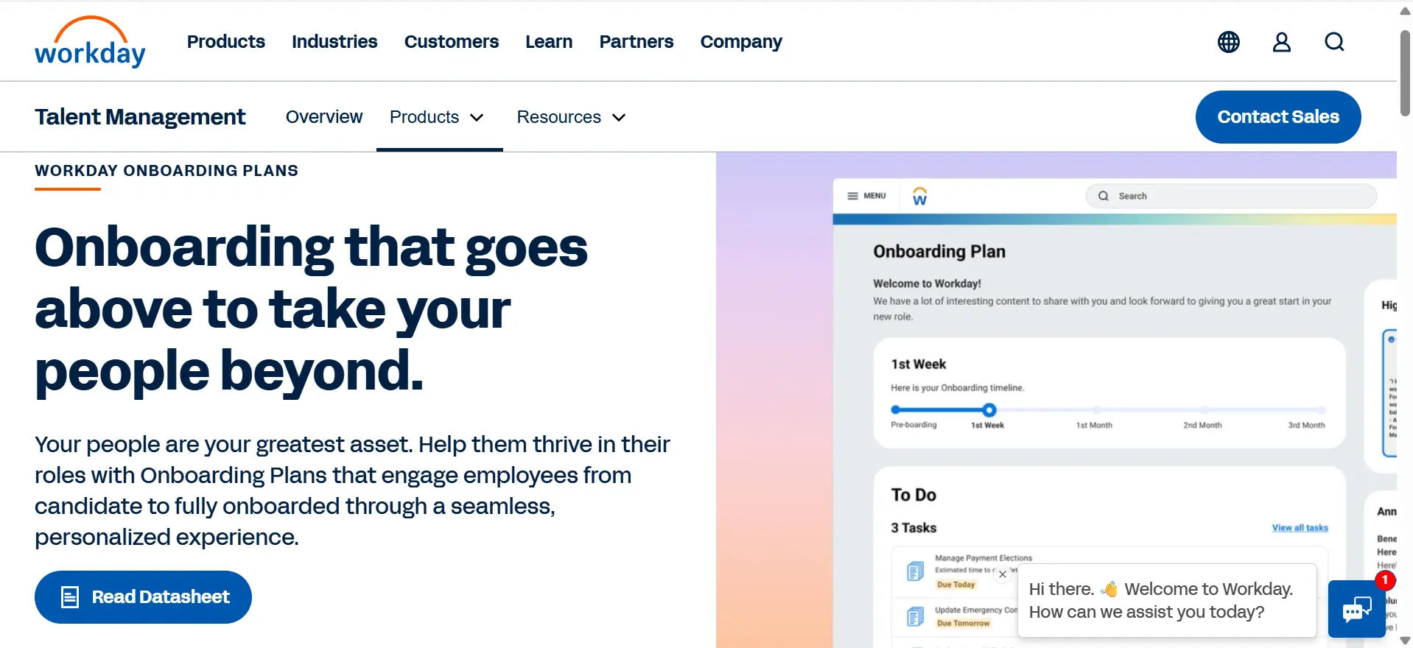Expand the Products submenu dropdown
1413x648 pixels.
[x=438, y=117]
